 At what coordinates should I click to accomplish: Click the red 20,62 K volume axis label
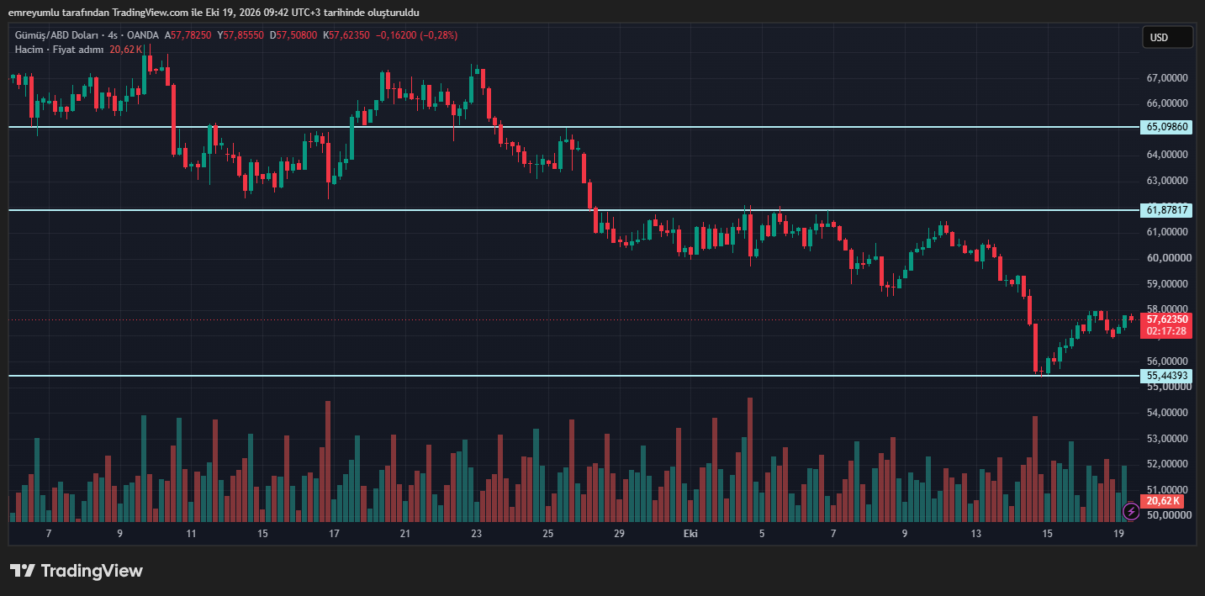coord(1163,501)
